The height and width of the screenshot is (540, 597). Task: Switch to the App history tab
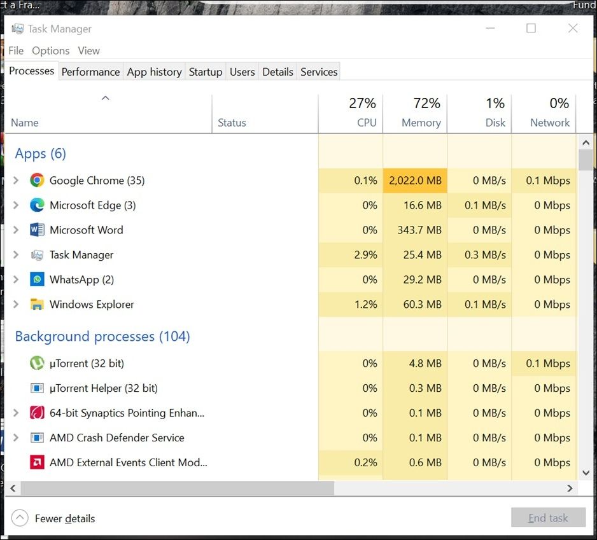(x=154, y=72)
